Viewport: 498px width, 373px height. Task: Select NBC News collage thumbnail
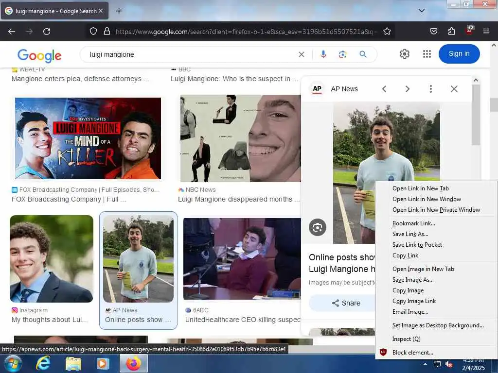[x=240, y=138]
